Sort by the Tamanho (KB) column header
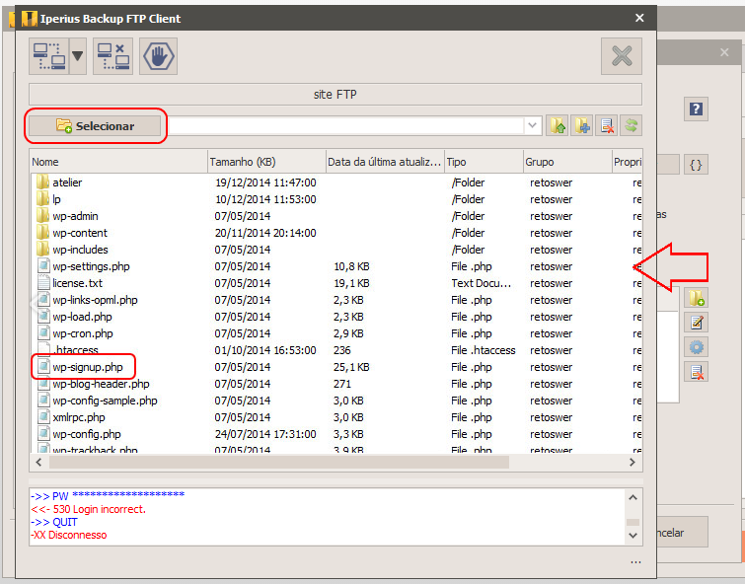Viewport: 745px width, 584px height. (x=267, y=162)
